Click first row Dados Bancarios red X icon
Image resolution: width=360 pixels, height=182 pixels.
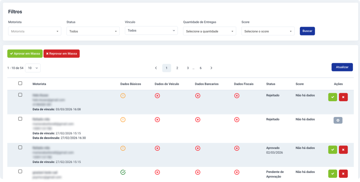click(x=198, y=96)
